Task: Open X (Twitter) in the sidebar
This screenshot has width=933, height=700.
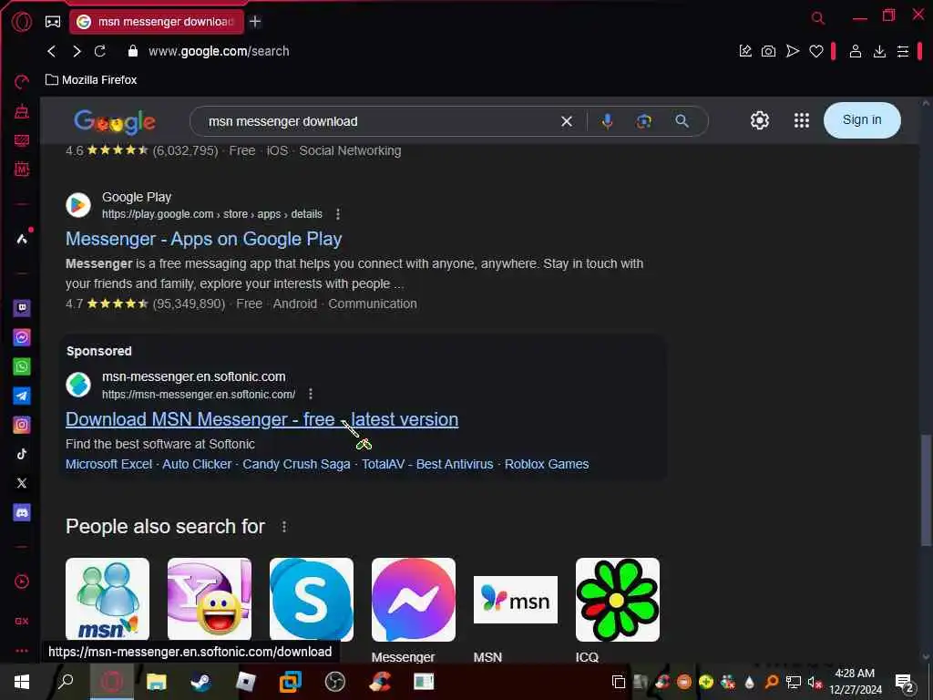Action: click(22, 483)
